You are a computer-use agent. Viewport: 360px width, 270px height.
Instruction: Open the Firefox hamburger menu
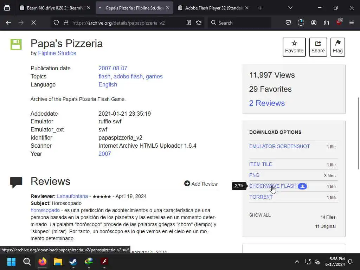tap(352, 23)
